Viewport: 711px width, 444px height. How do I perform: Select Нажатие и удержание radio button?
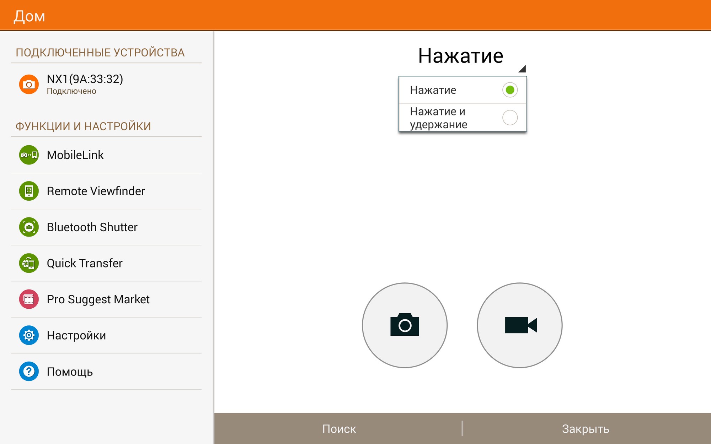click(x=509, y=118)
